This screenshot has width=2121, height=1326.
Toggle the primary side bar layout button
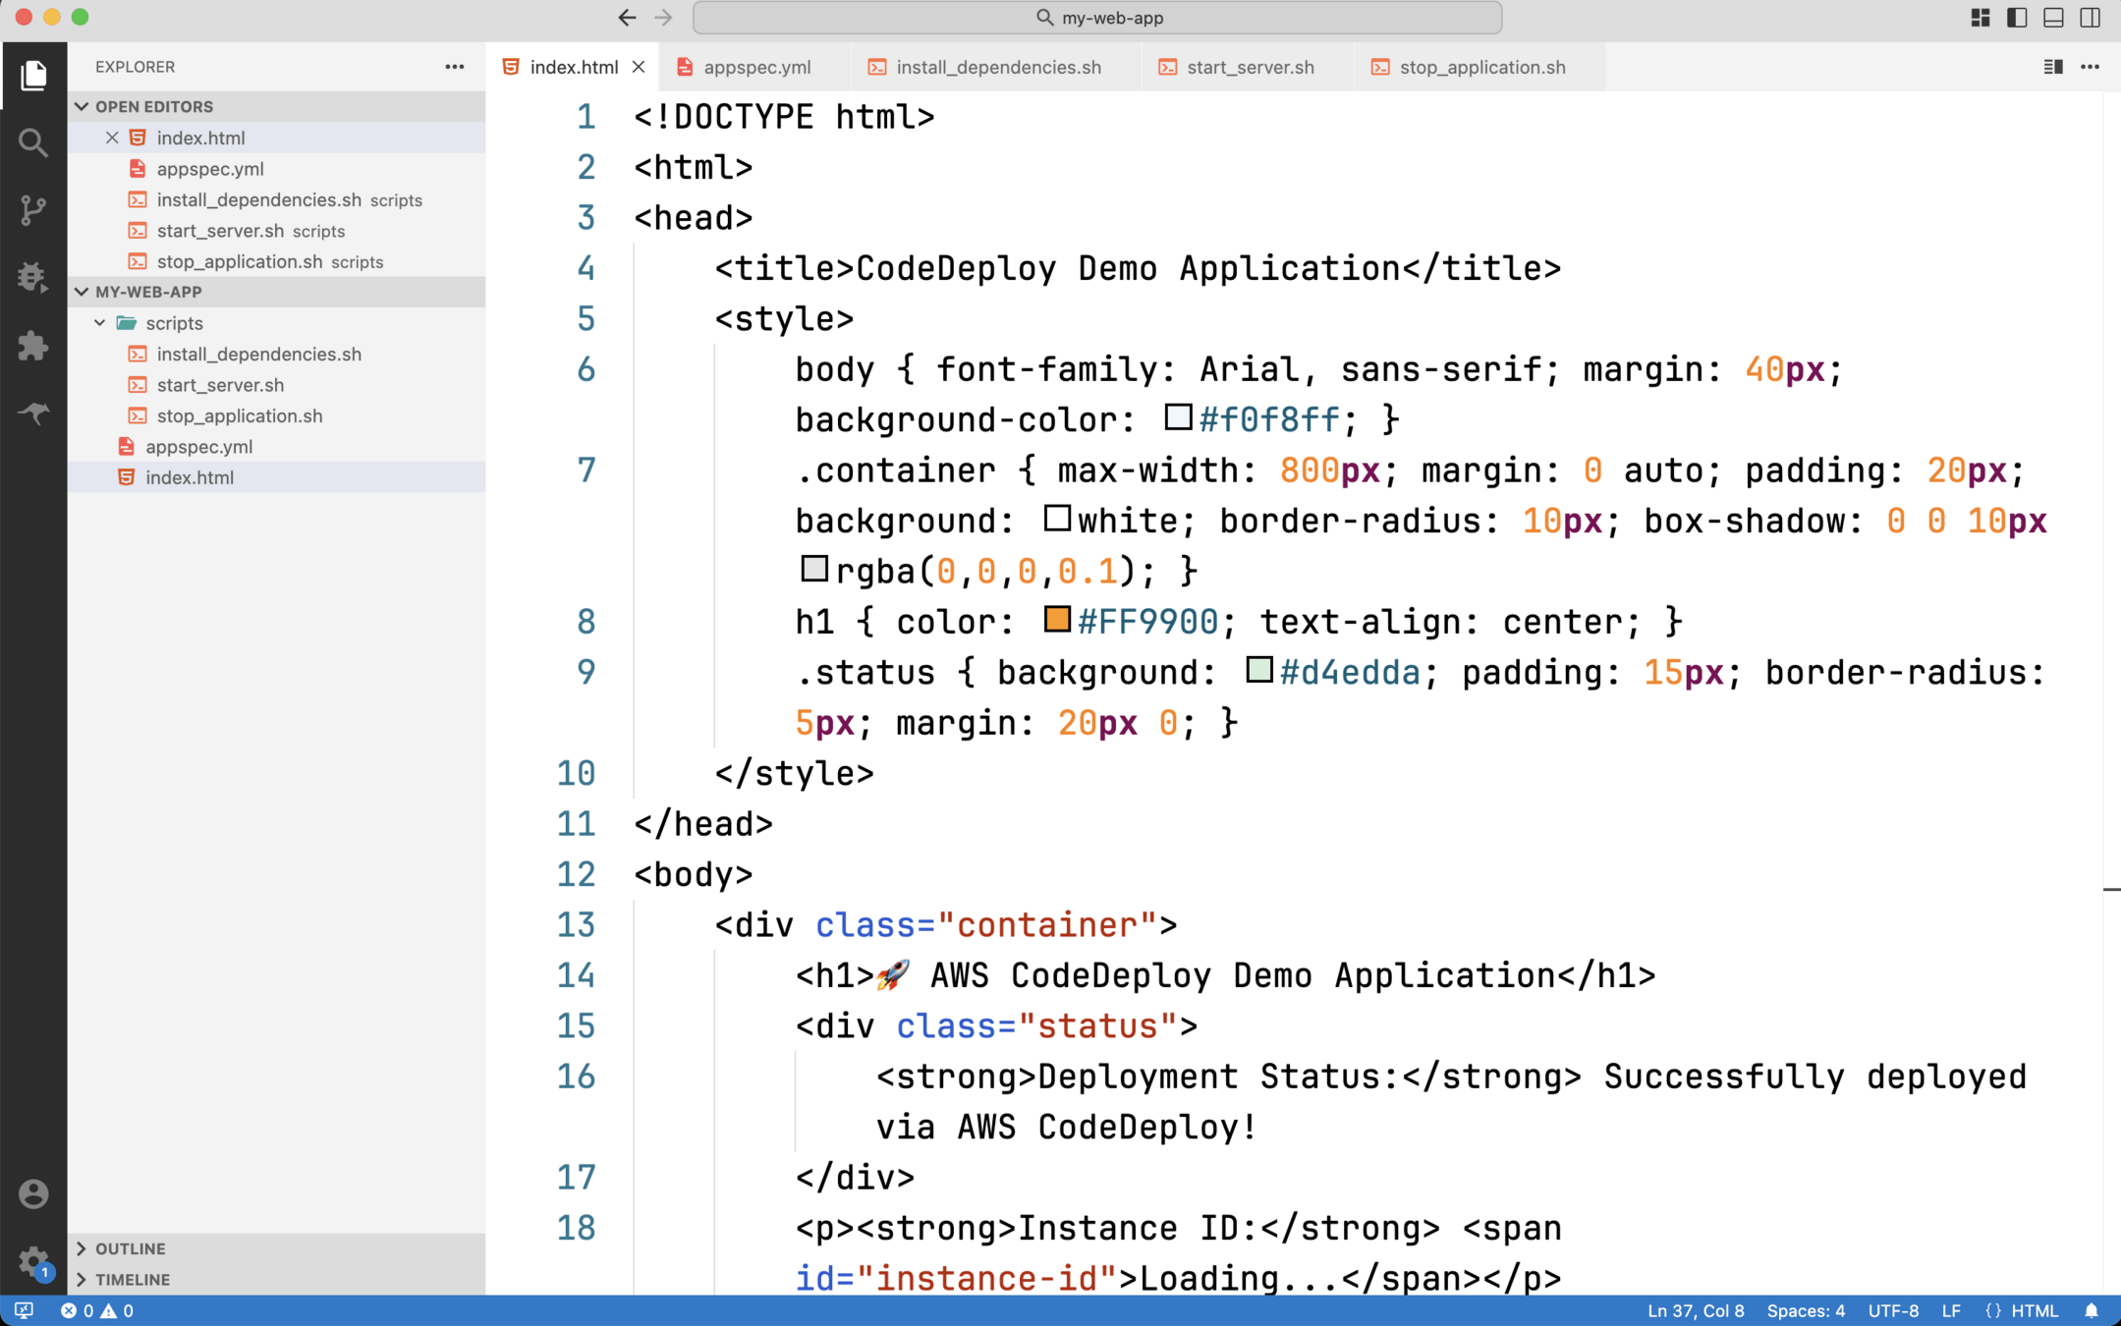click(x=2017, y=18)
